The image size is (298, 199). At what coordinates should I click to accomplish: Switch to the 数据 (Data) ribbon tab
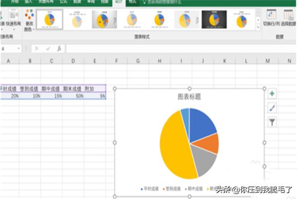77,1
